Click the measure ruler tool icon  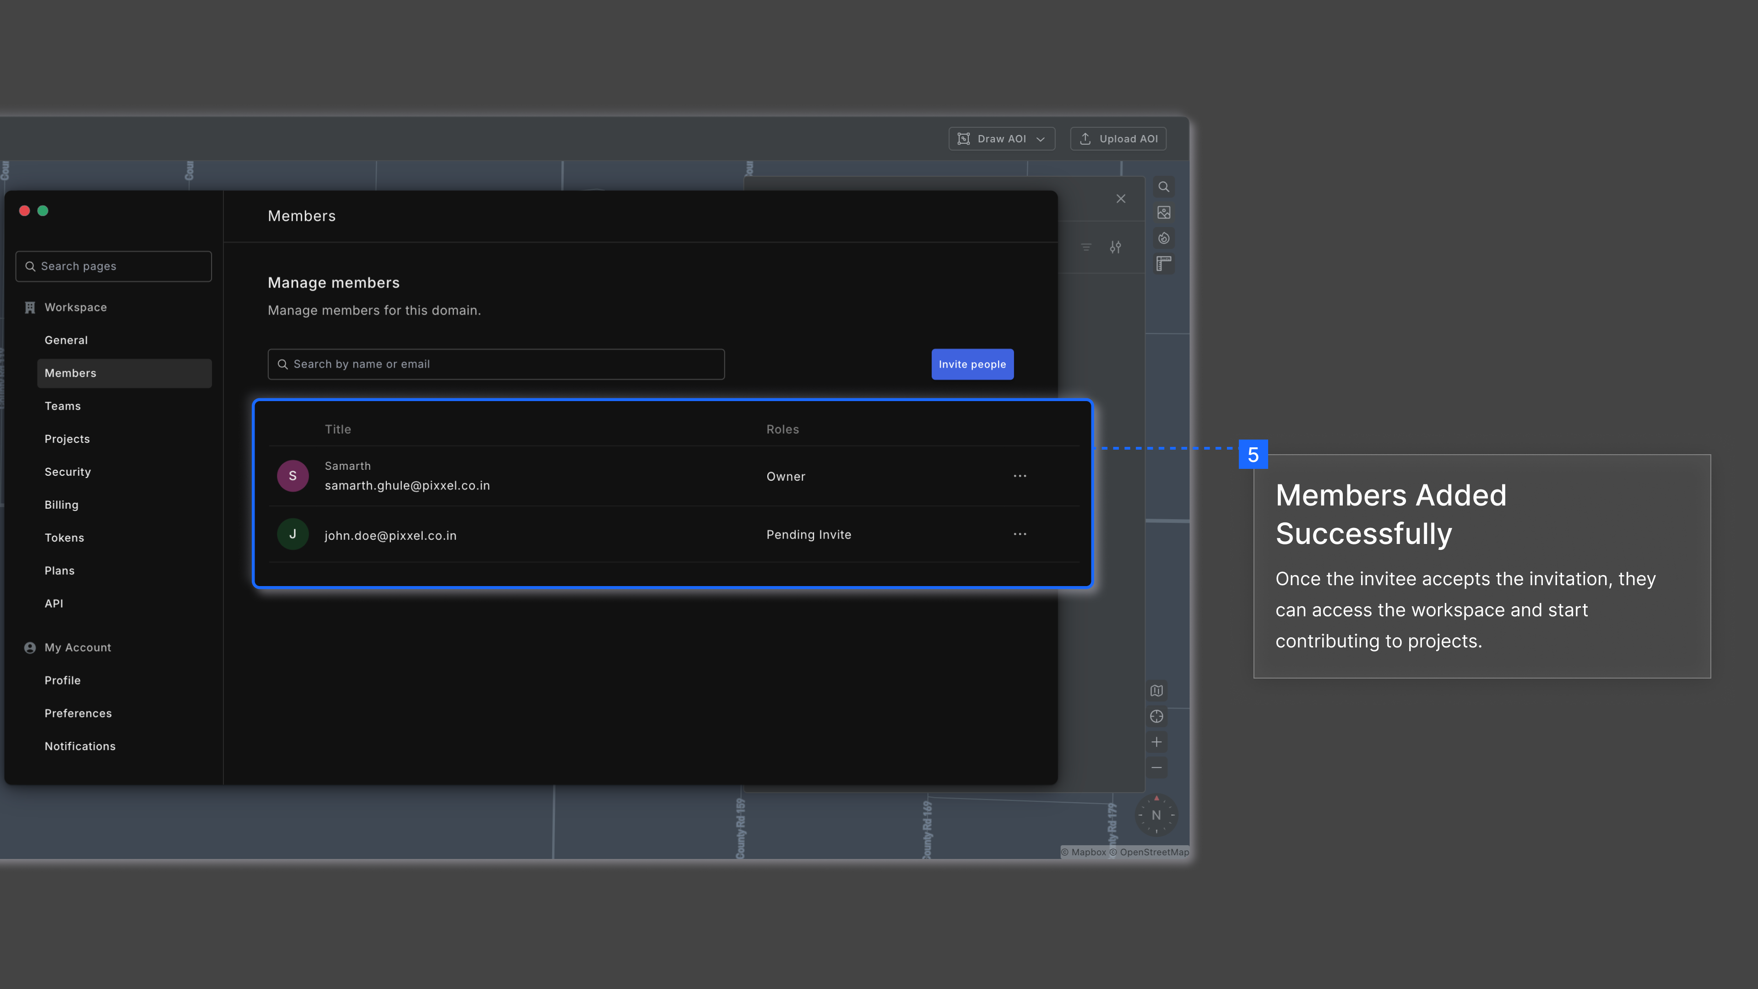click(x=1164, y=263)
